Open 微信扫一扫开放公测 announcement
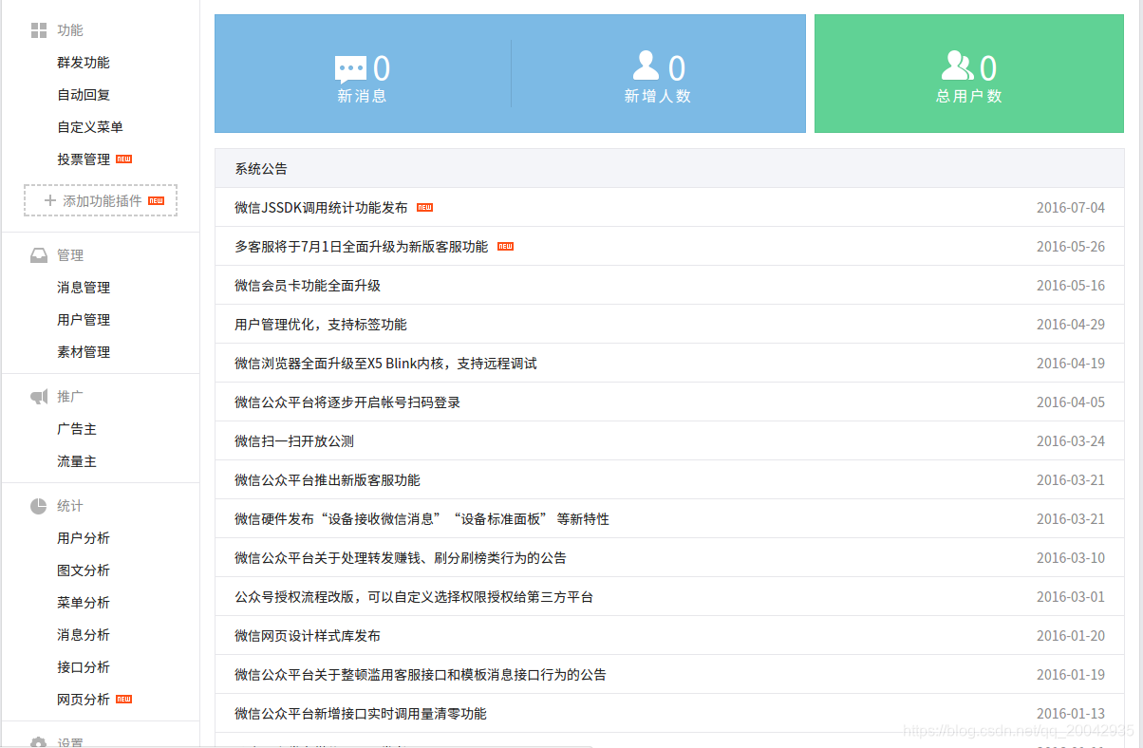This screenshot has height=748, width=1143. pyautogui.click(x=294, y=441)
